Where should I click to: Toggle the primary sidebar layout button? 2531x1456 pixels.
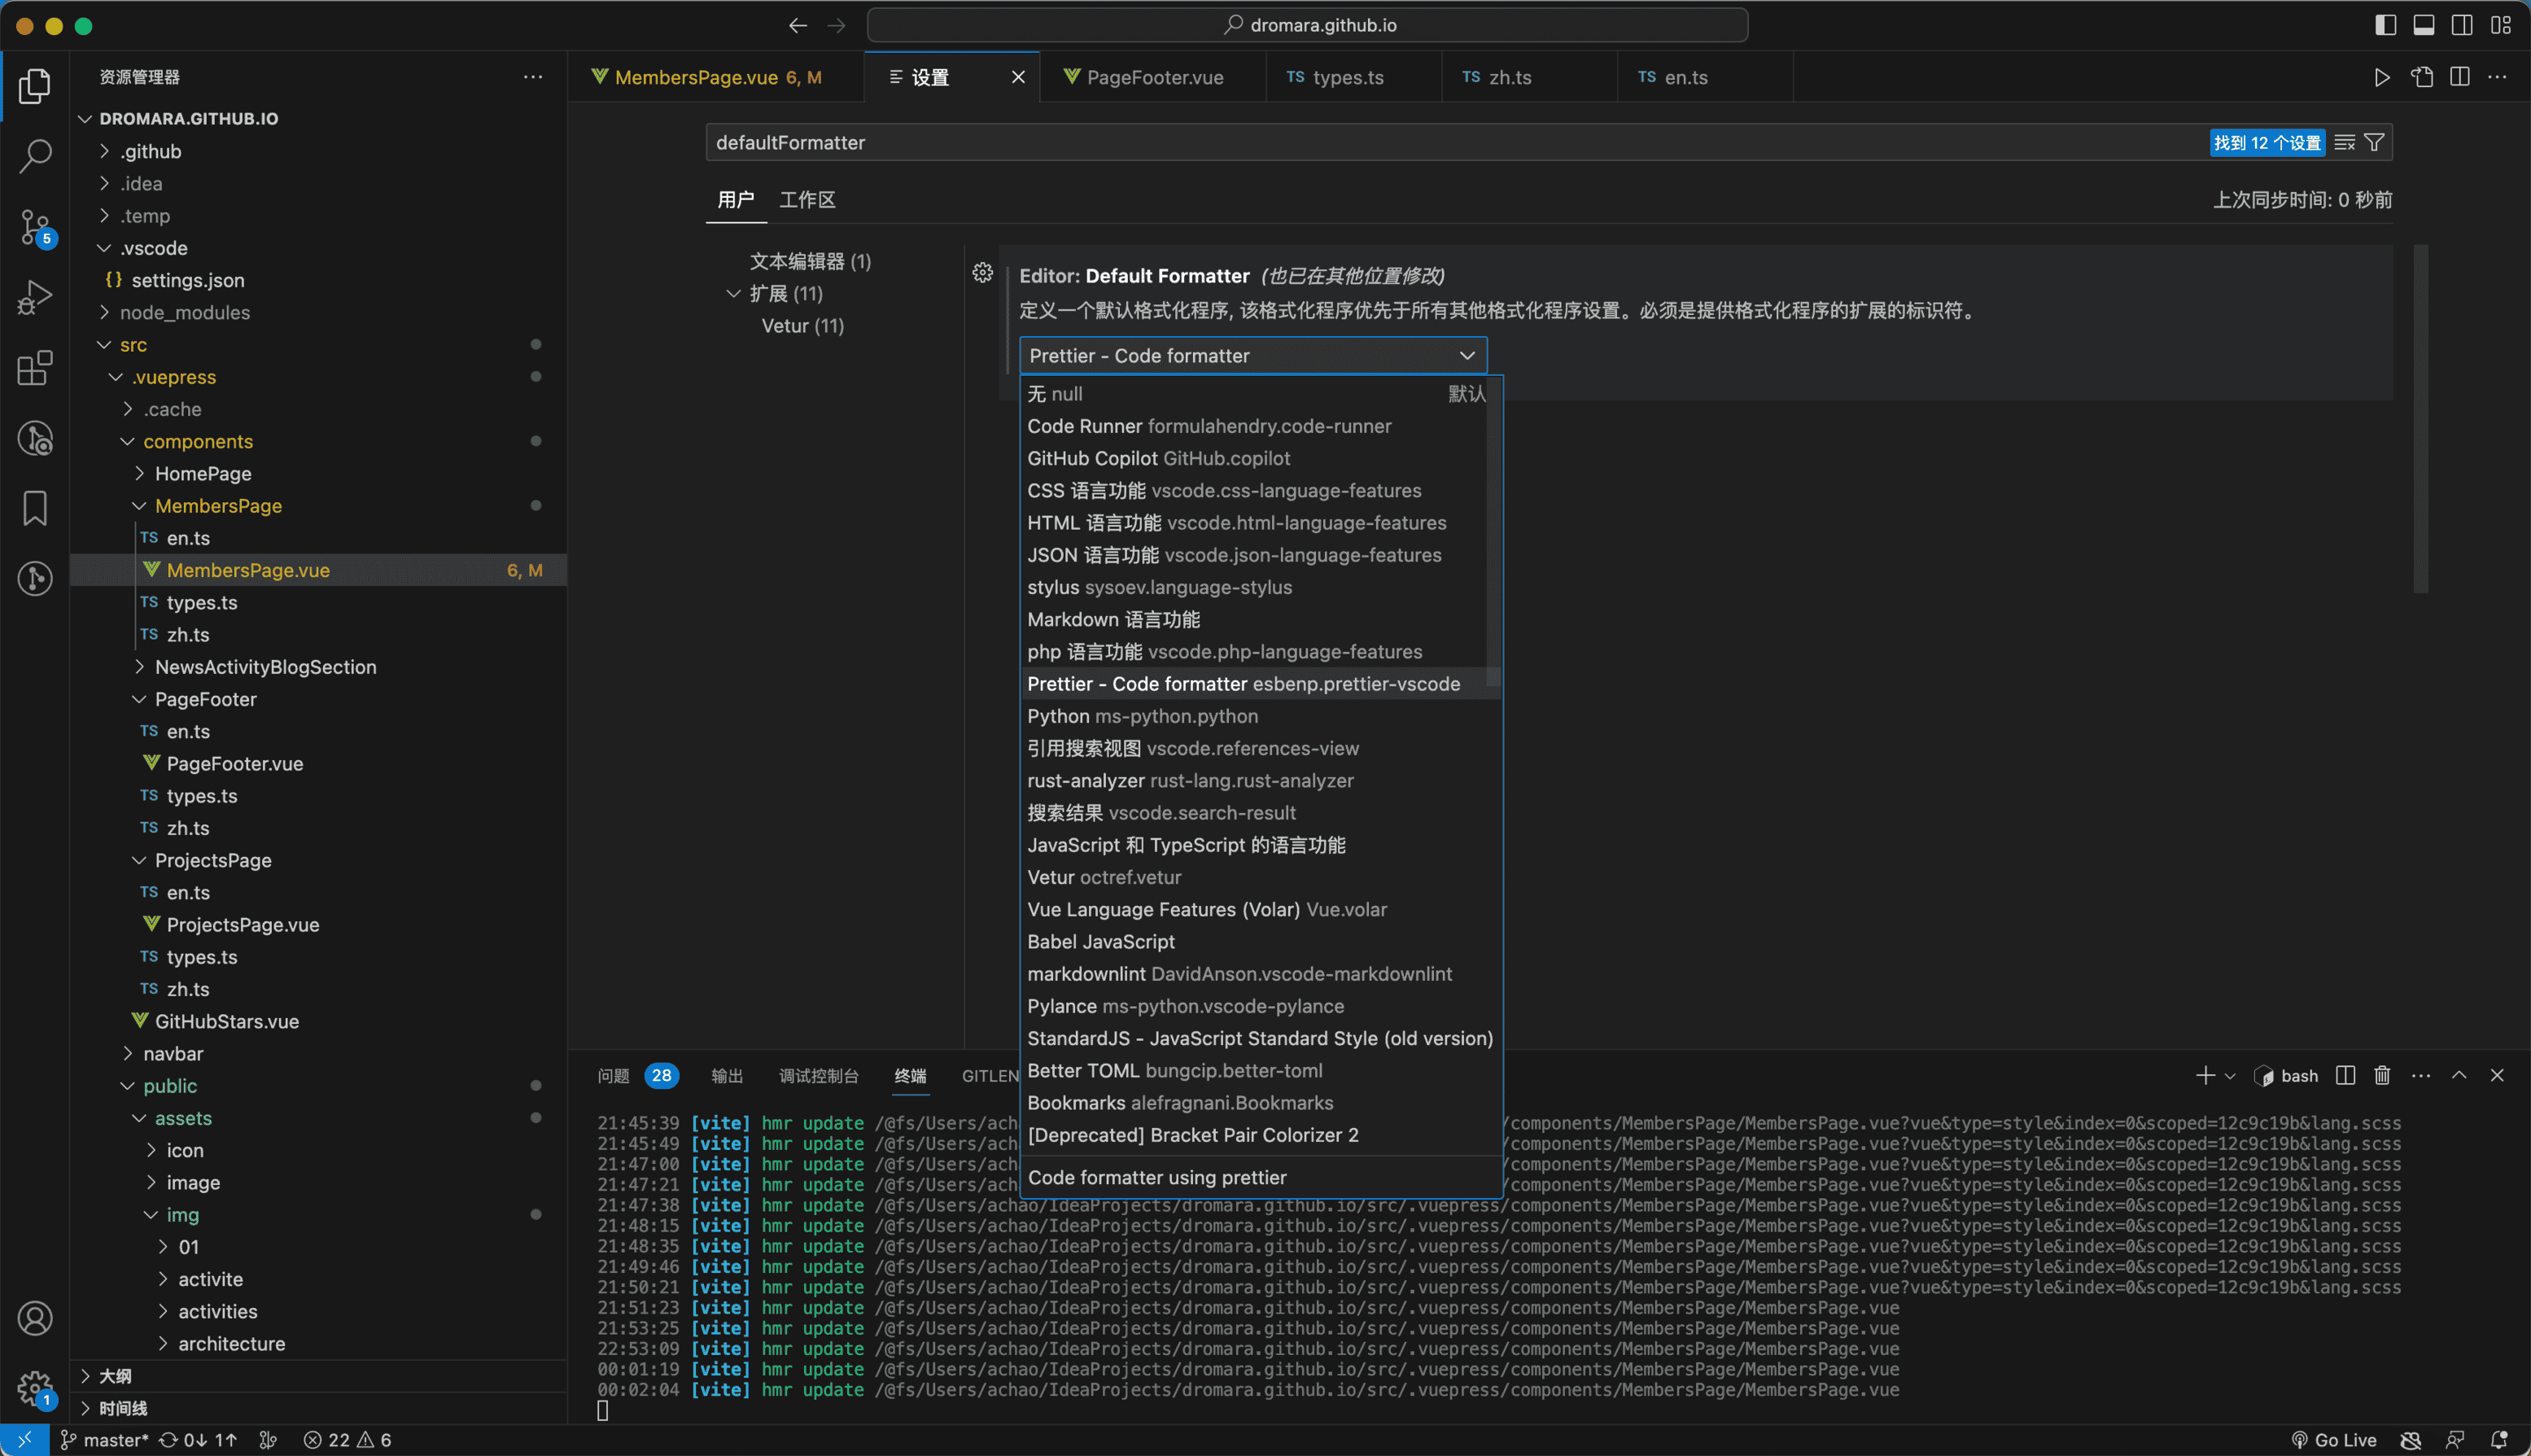[x=2385, y=25]
